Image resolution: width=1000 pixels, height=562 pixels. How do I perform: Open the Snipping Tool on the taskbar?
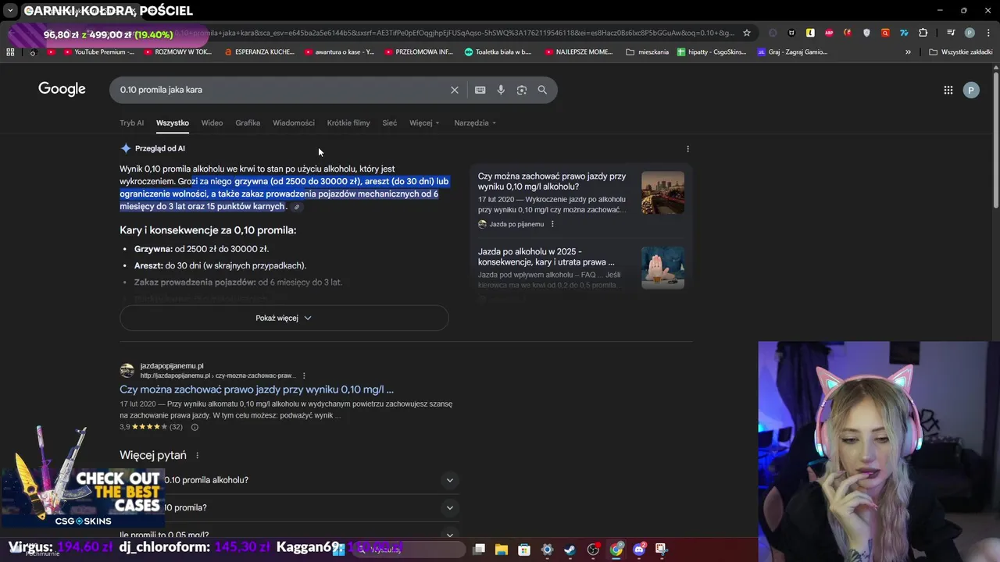(x=661, y=550)
